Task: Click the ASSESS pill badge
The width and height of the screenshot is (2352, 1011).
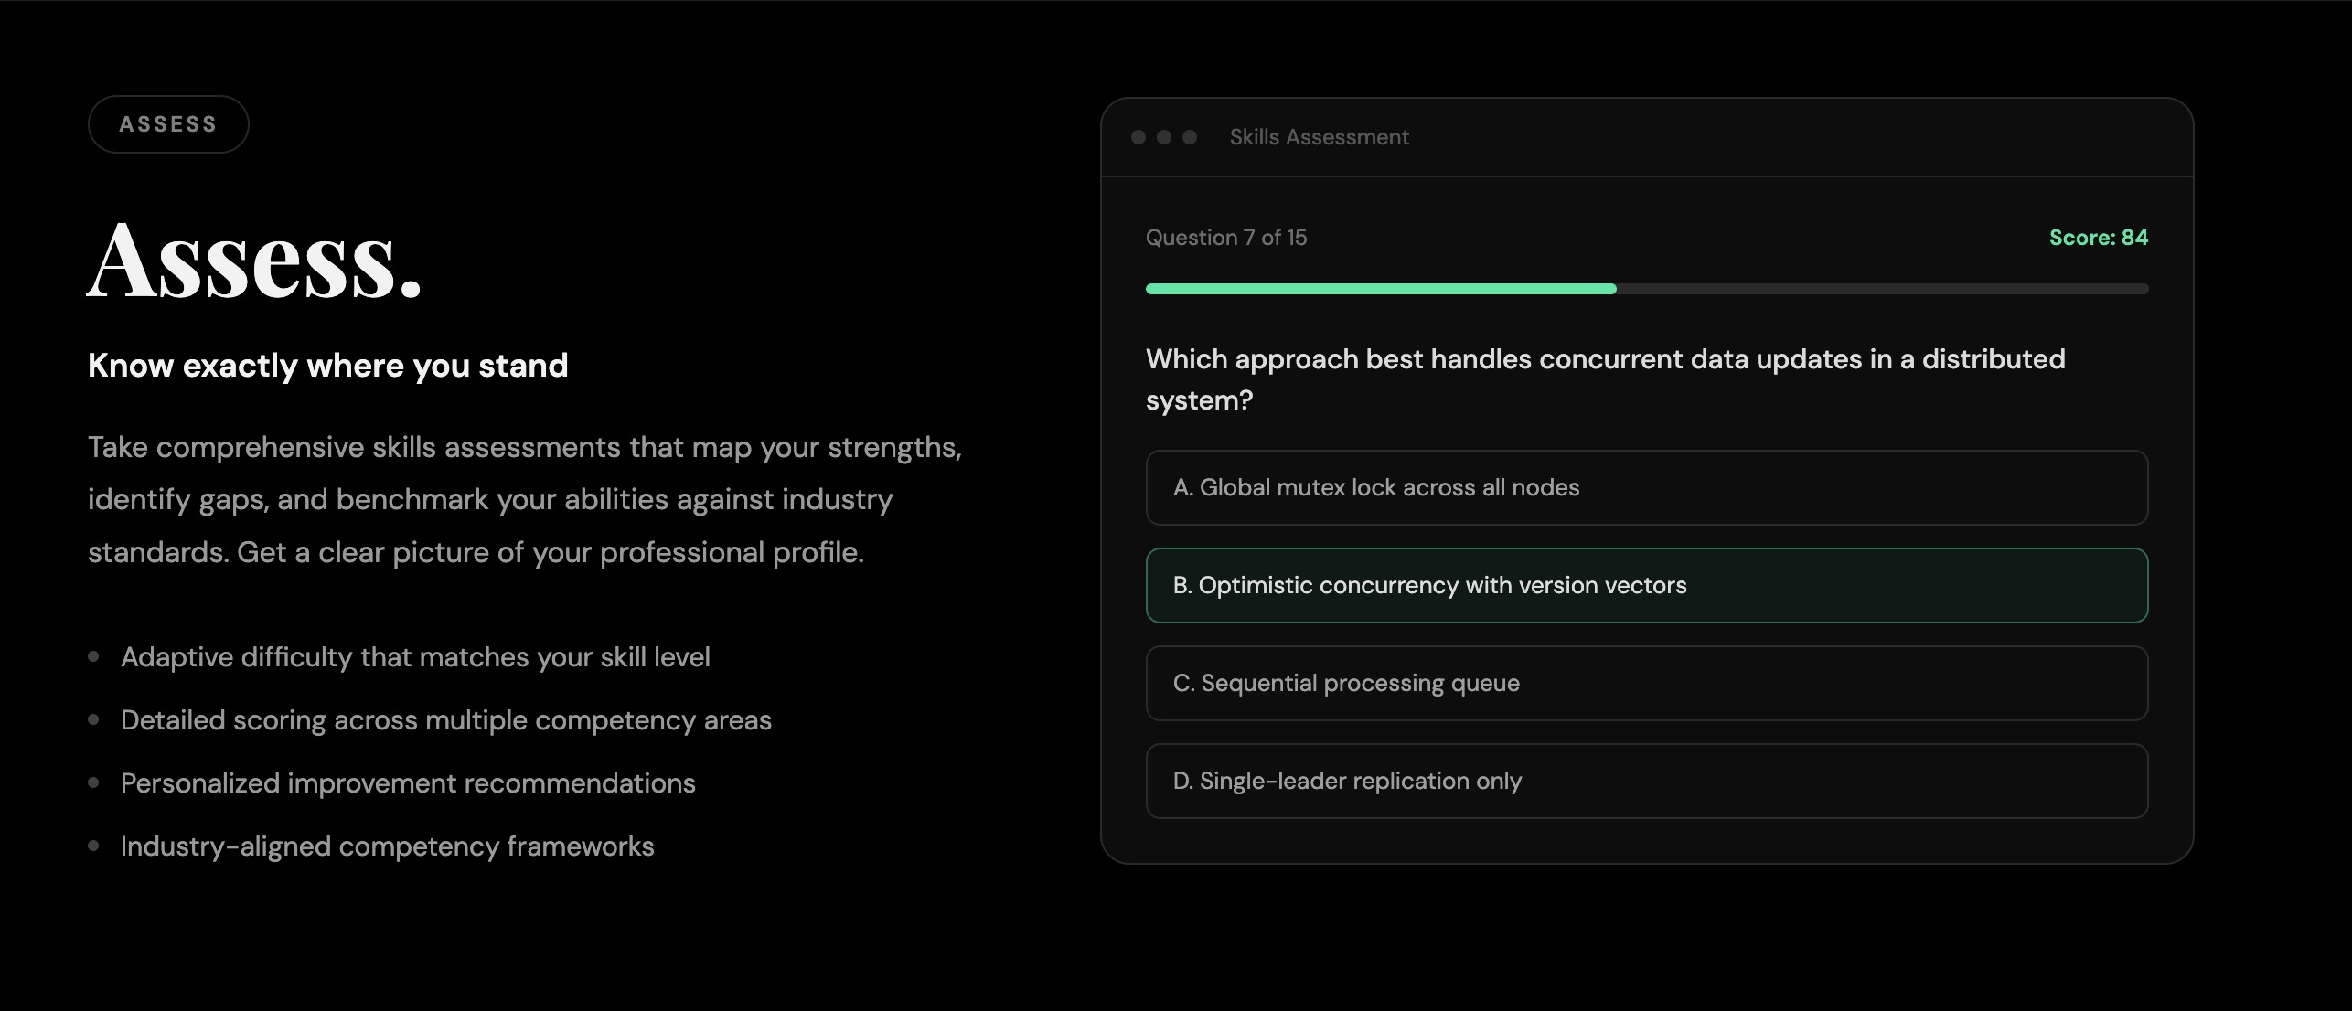Action: click(x=168, y=124)
